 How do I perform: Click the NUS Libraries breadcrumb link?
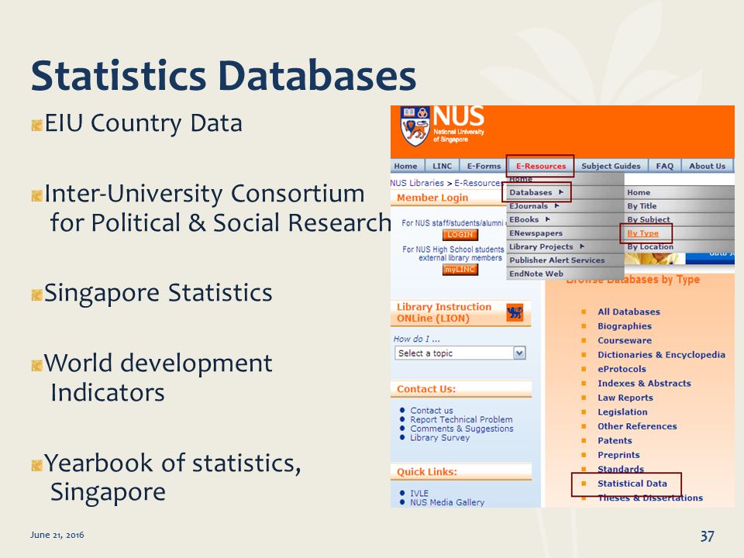click(x=417, y=183)
